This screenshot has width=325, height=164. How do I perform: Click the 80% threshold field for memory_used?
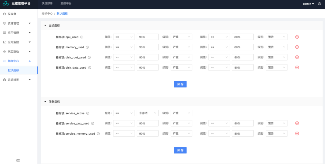click(243, 47)
